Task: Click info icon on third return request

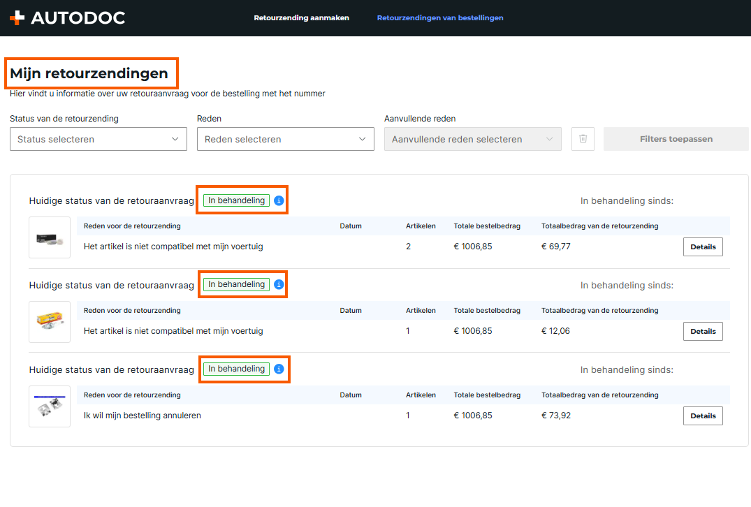Action: tap(279, 369)
